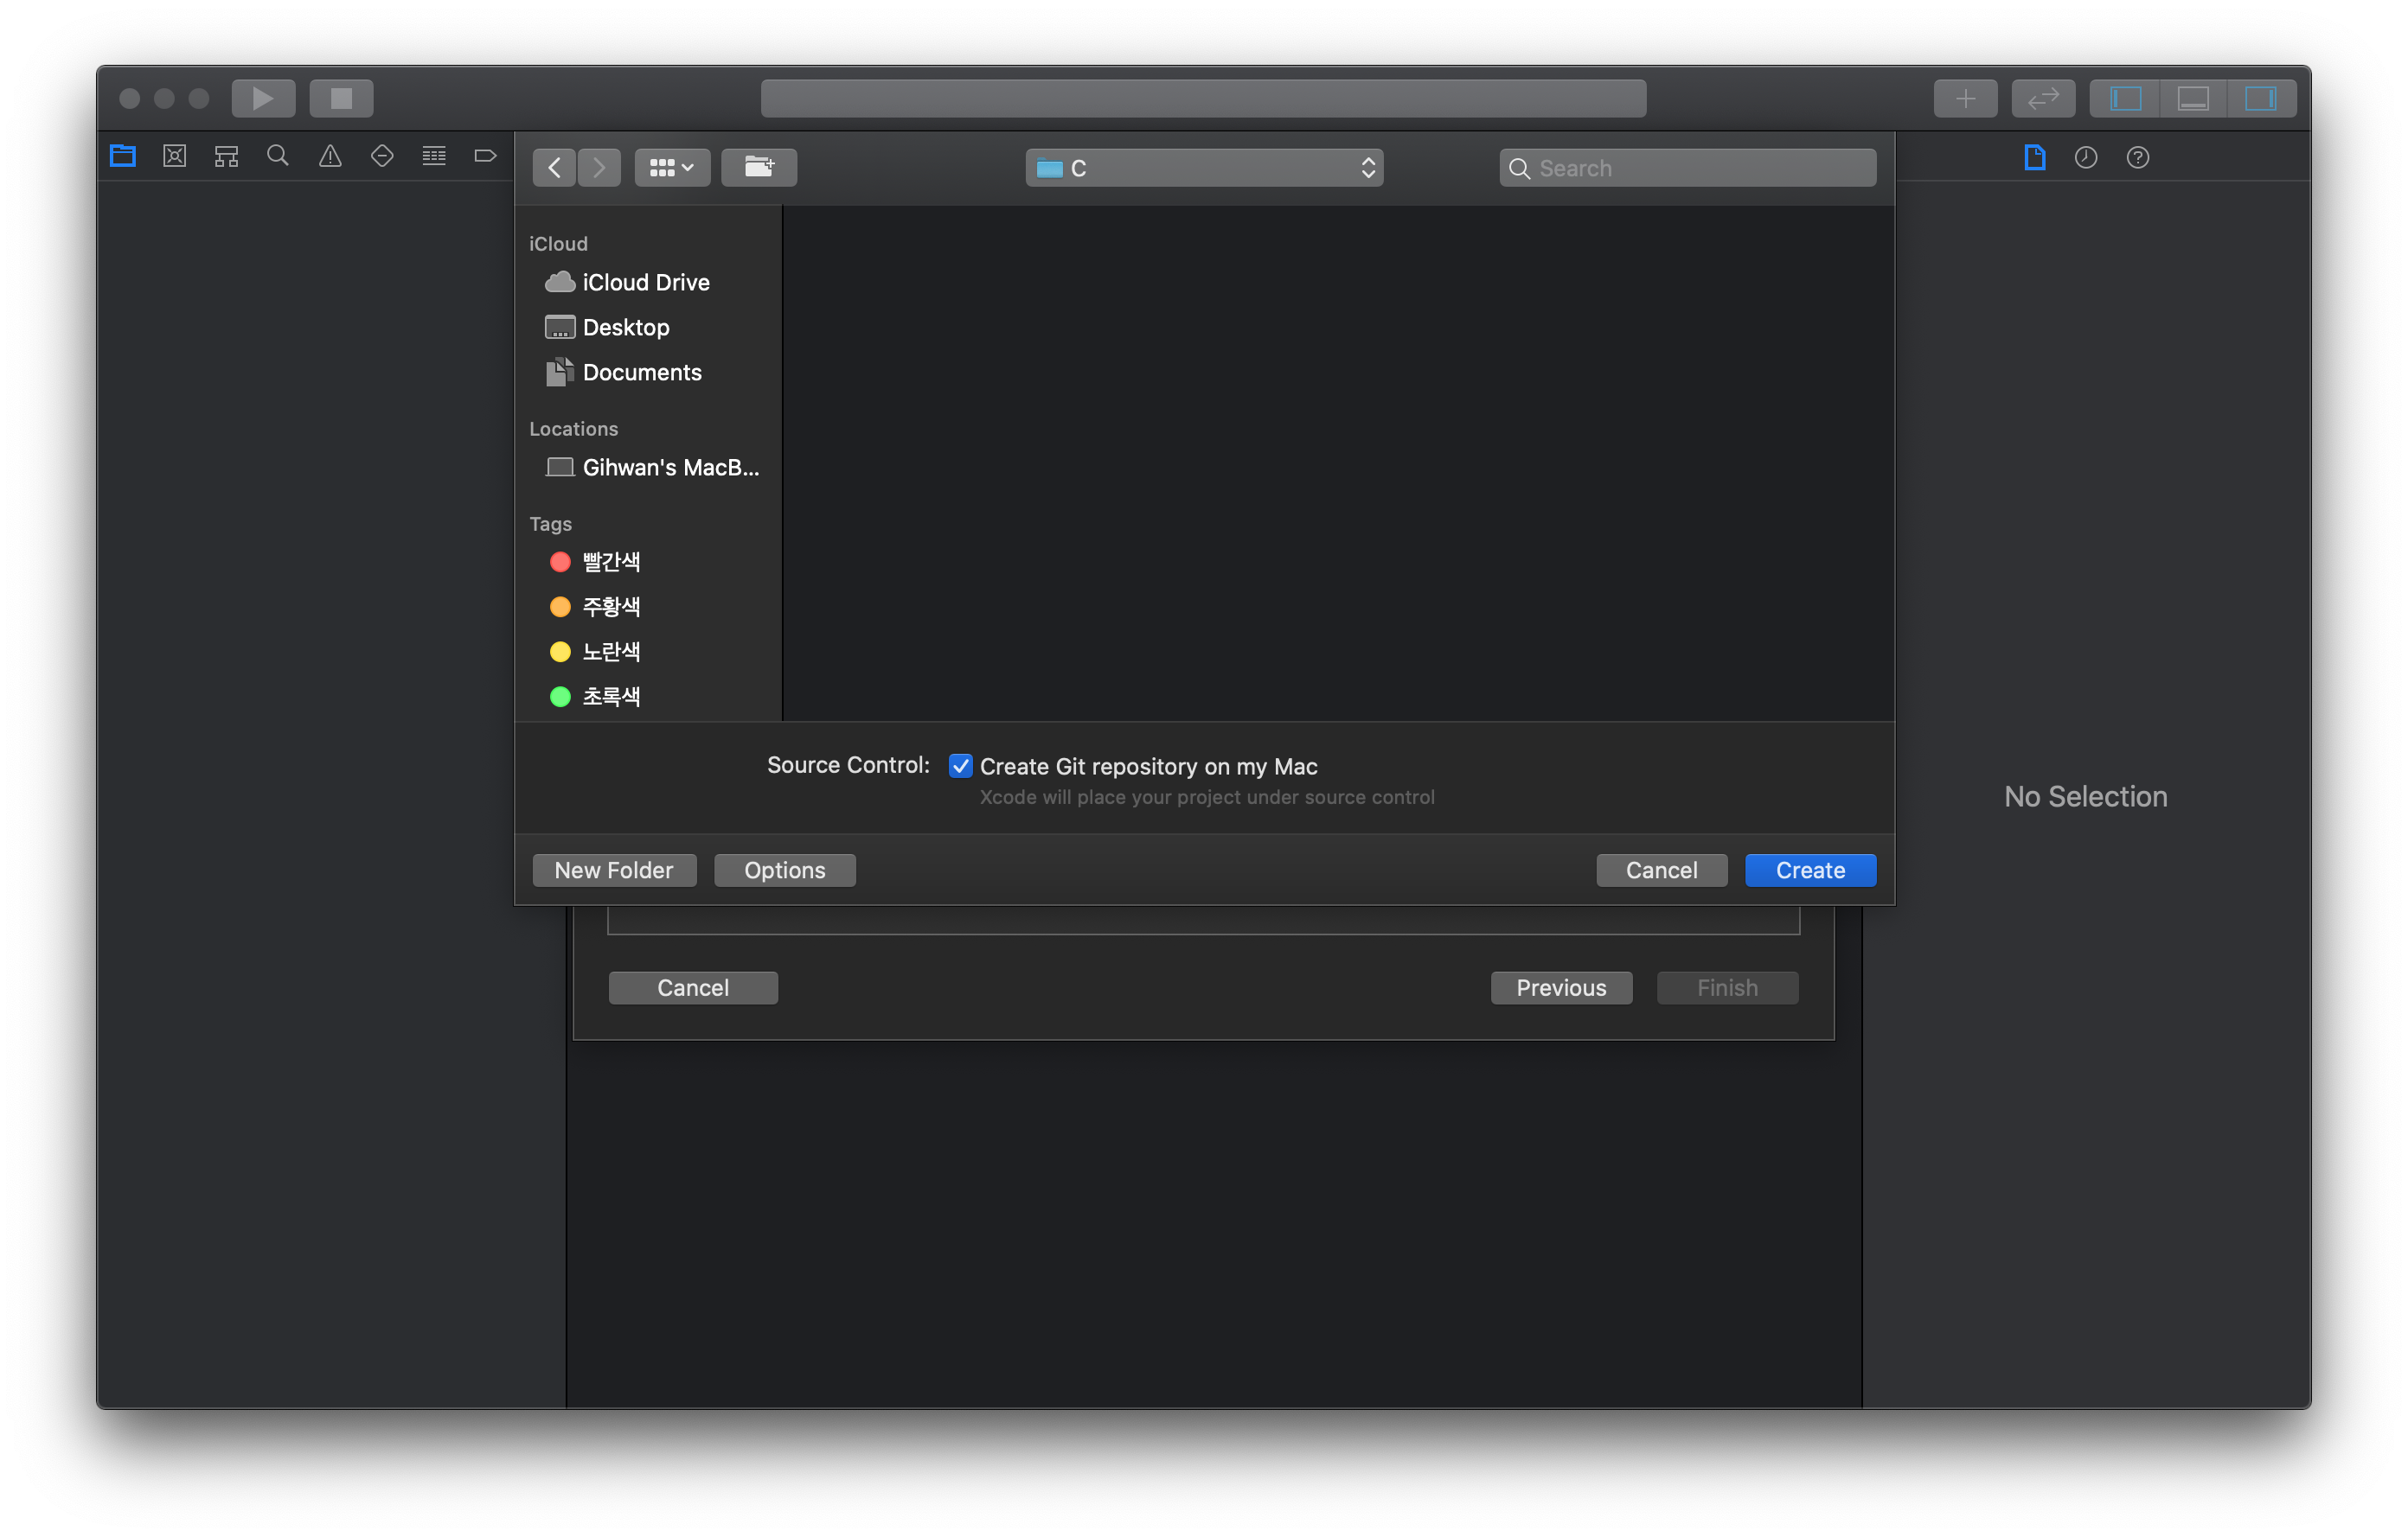Select Desktop from sidebar
The width and height of the screenshot is (2408, 1537).
click(624, 324)
